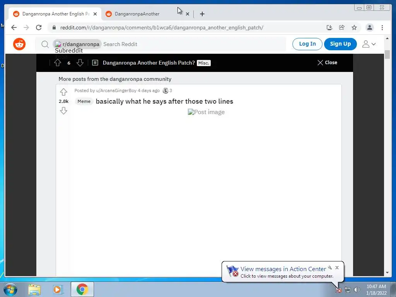This screenshot has height=297, width=396.
Task: Downvote the Danganronpa Another English Patch post
Action: click(x=80, y=63)
